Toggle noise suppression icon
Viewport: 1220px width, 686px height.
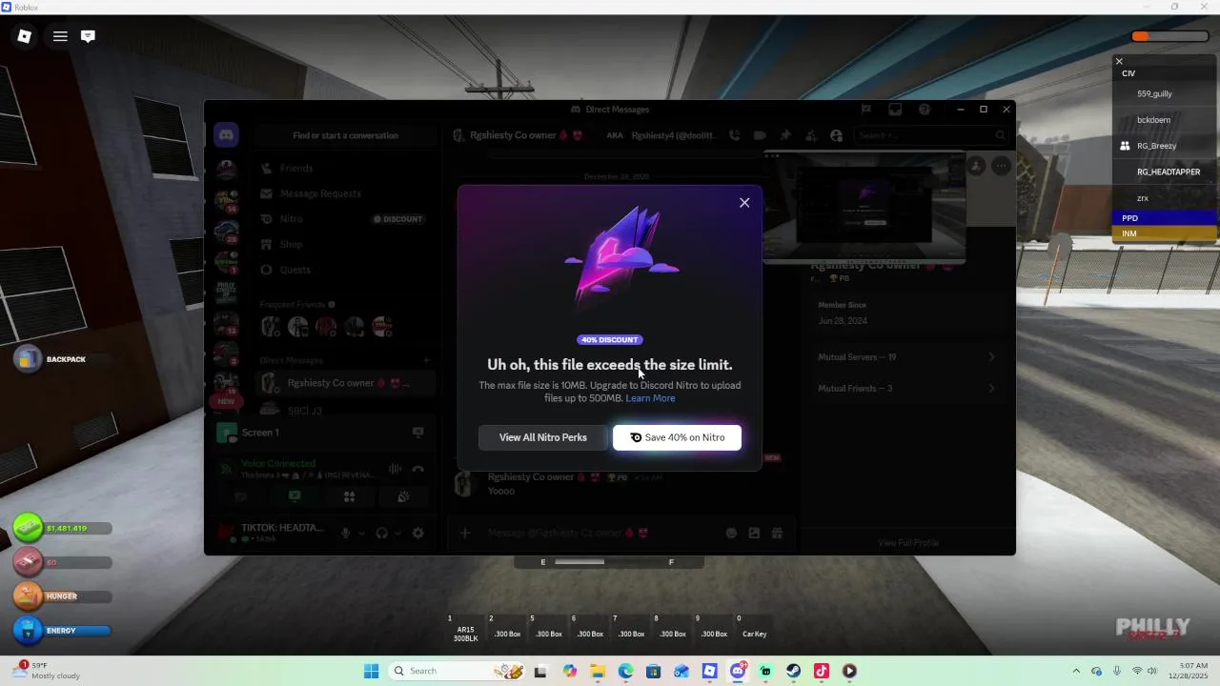[x=395, y=469]
